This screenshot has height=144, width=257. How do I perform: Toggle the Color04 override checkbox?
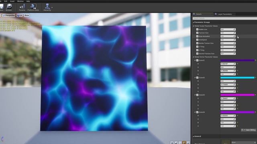pos(197,112)
